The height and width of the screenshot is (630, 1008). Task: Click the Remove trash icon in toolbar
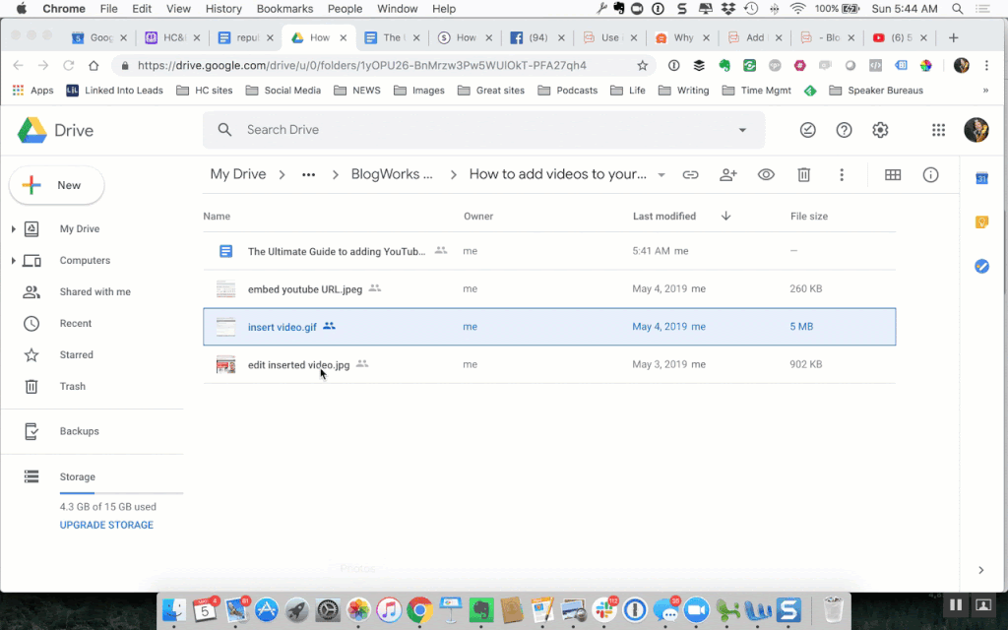[x=803, y=175]
